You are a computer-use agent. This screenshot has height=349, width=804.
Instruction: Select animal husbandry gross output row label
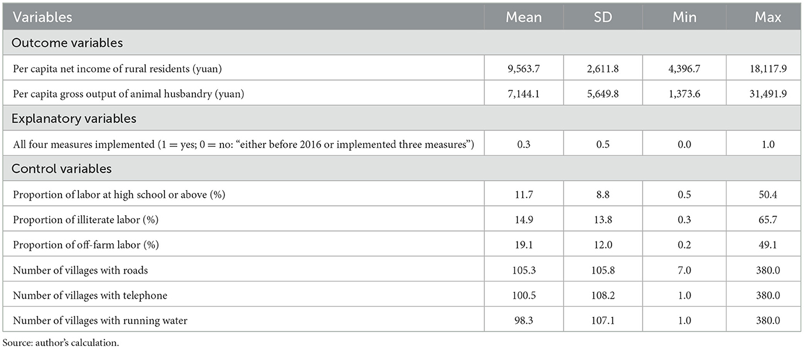point(128,94)
